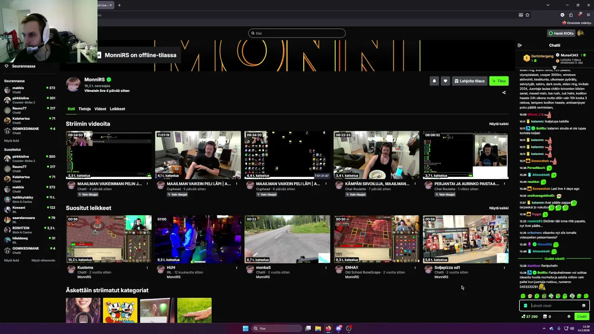This screenshot has width=594, height=334.
Task: Expand the leaderboard dropdown arrow in chat
Action: point(554,68)
